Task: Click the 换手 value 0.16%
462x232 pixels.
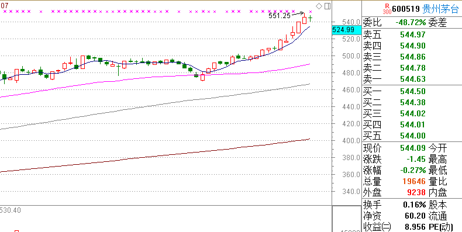Action: click(x=415, y=205)
